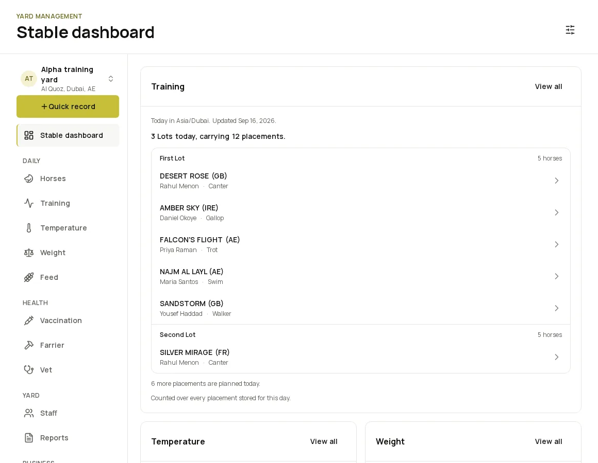Image resolution: width=598 pixels, height=463 pixels.
Task: Click the 'Maria Santos · Swim' detail line
Action: click(x=191, y=282)
